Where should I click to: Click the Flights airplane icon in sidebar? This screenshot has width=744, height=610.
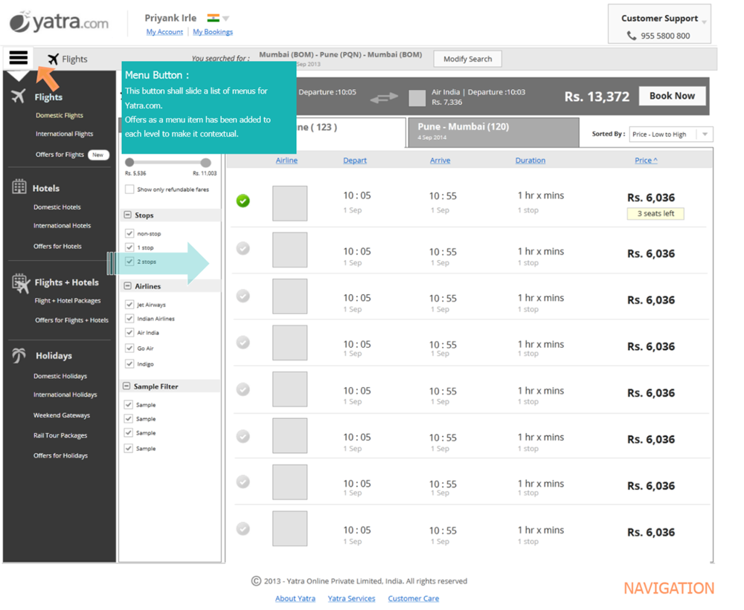click(19, 96)
